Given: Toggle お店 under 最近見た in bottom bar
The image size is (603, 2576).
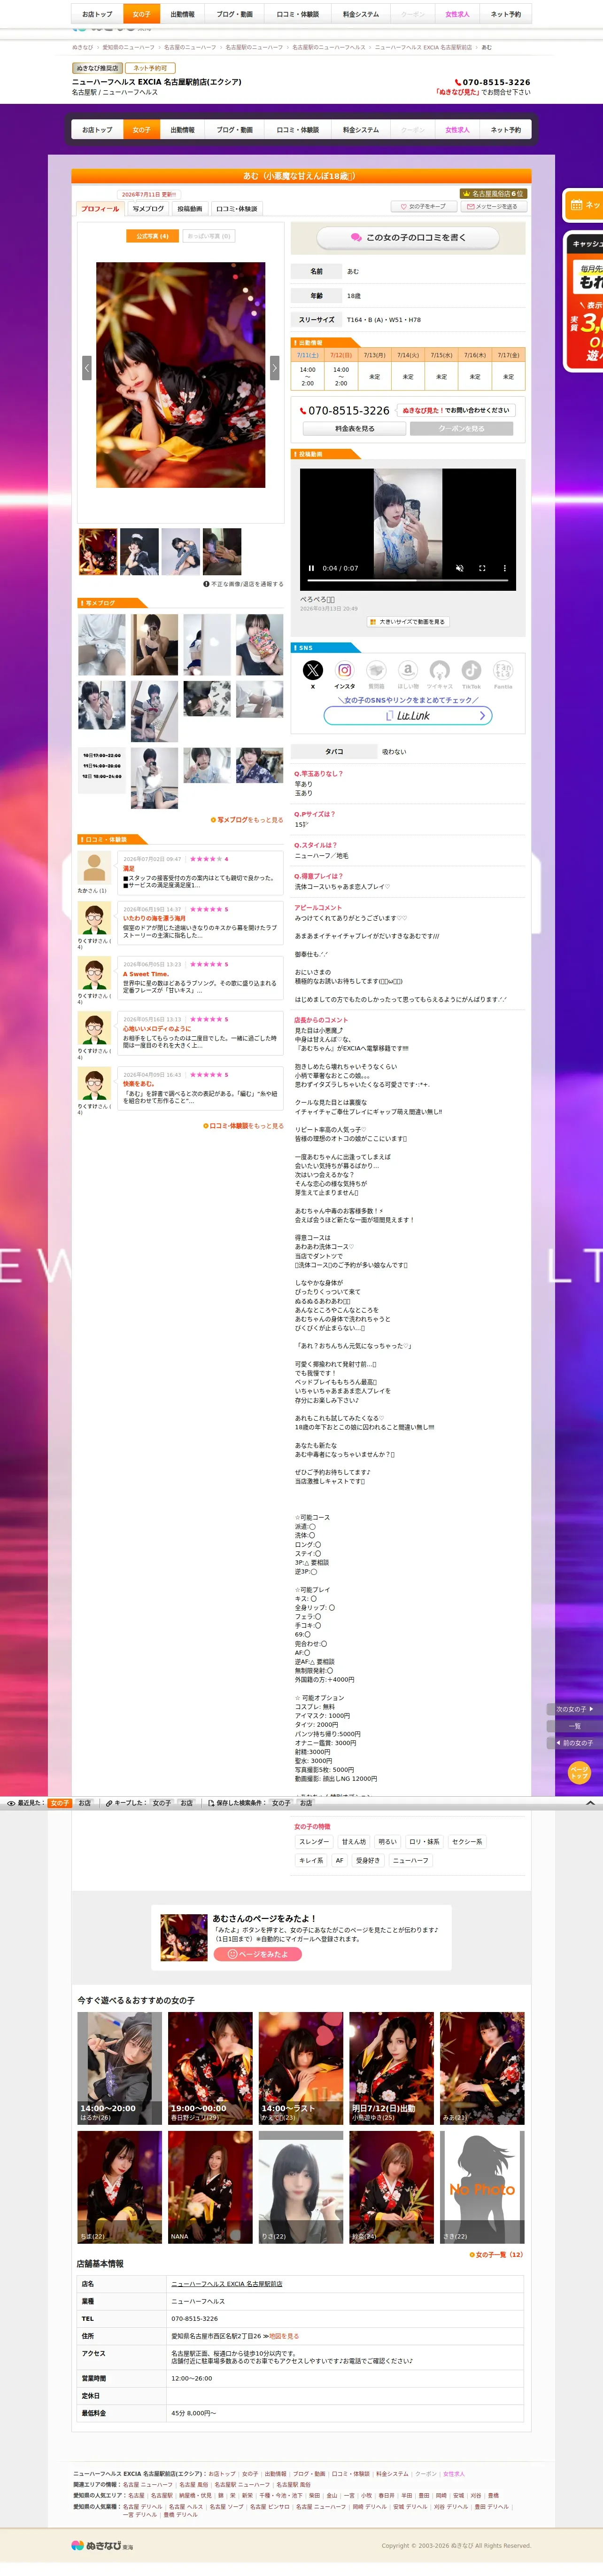Looking at the screenshot, I should pyautogui.click(x=84, y=1803).
